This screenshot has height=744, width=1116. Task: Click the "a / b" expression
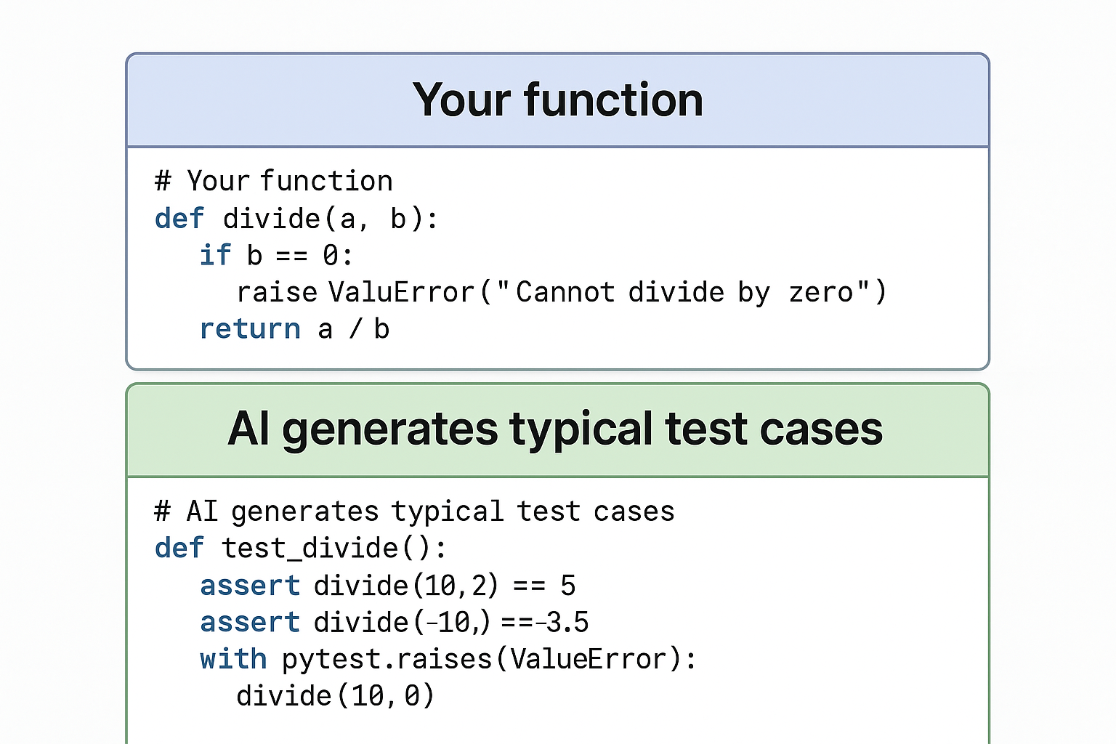354,329
